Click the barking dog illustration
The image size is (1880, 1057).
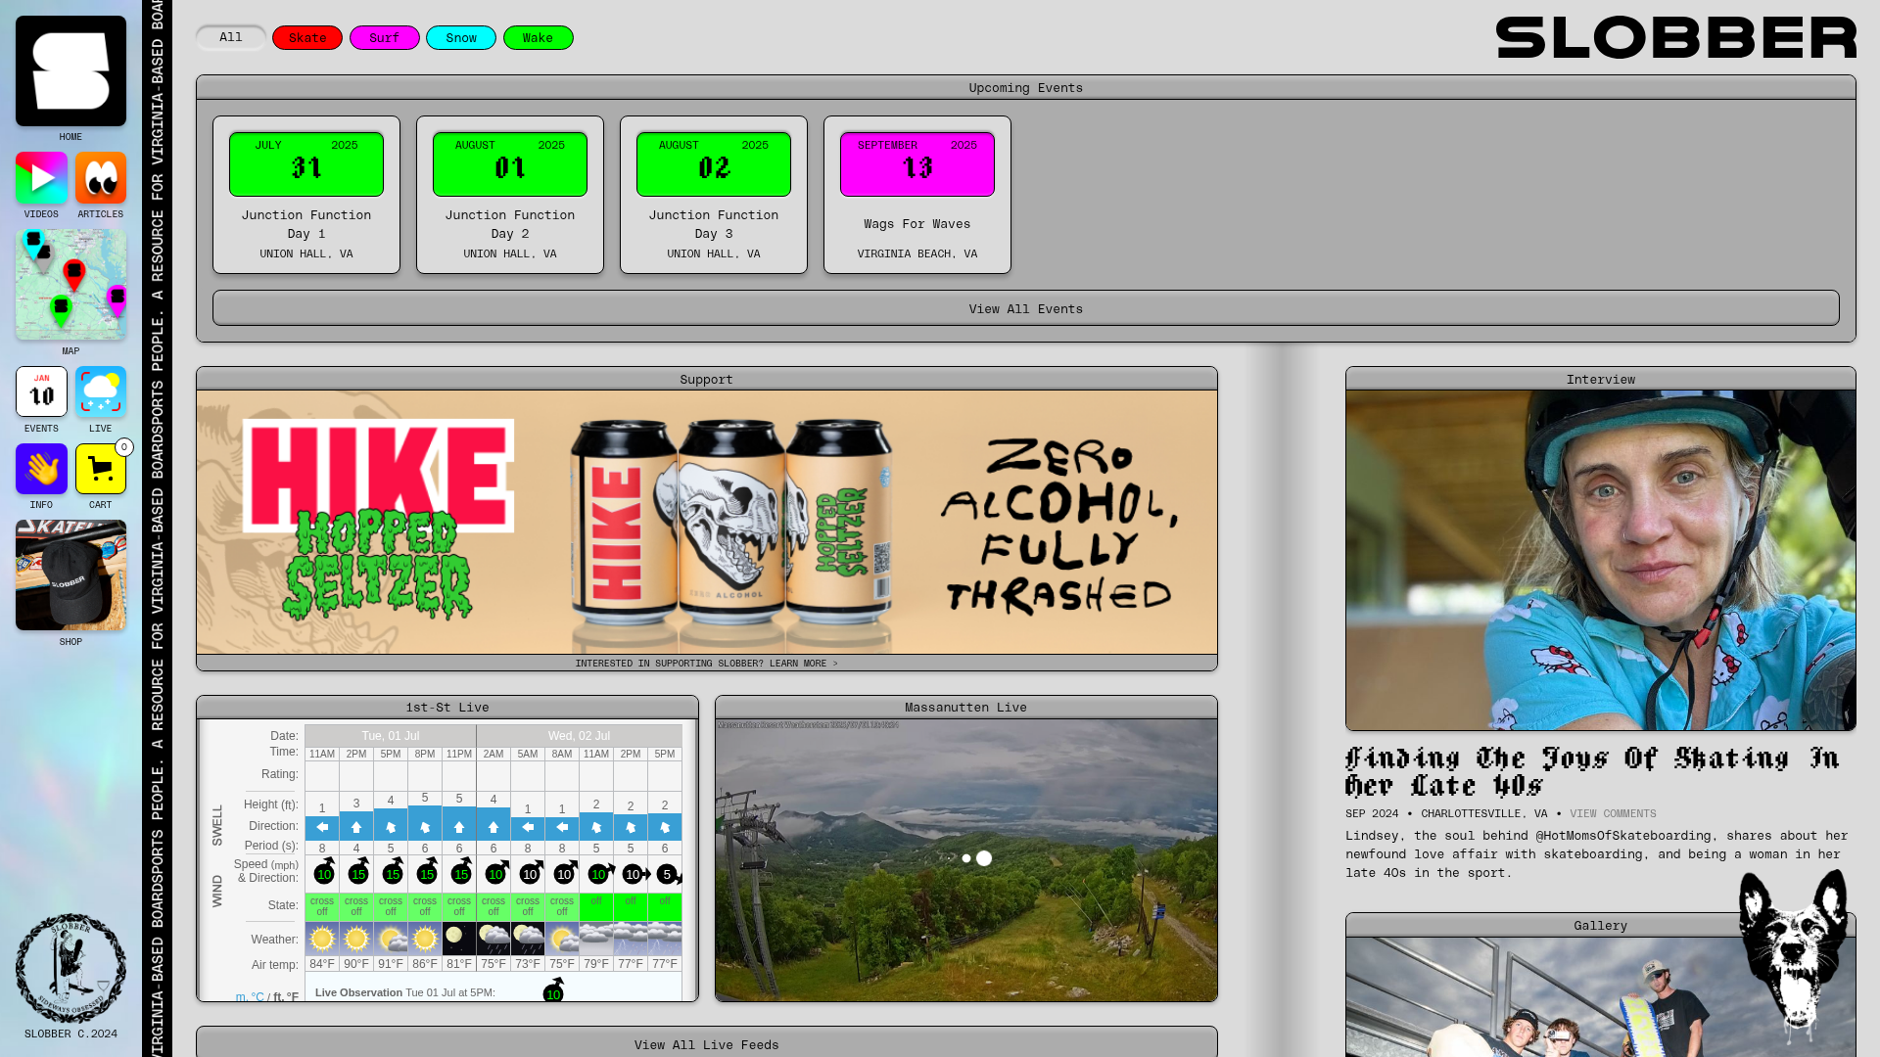click(x=1793, y=954)
